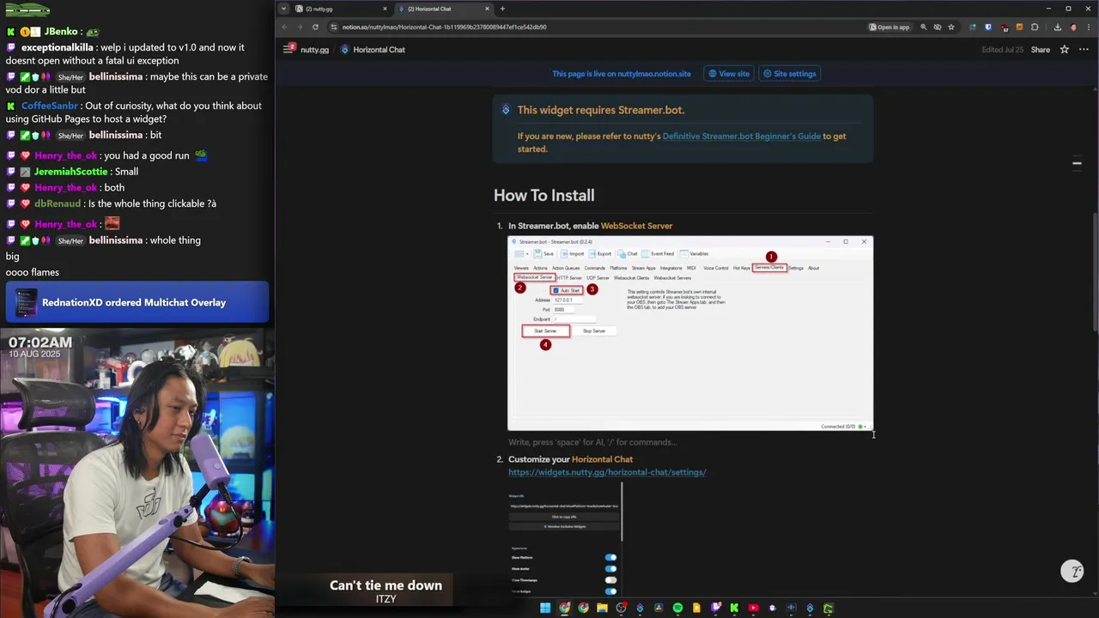Viewport: 1099px width, 618px height.
Task: Open the Notion page options ellipsis menu
Action: 1085,50
